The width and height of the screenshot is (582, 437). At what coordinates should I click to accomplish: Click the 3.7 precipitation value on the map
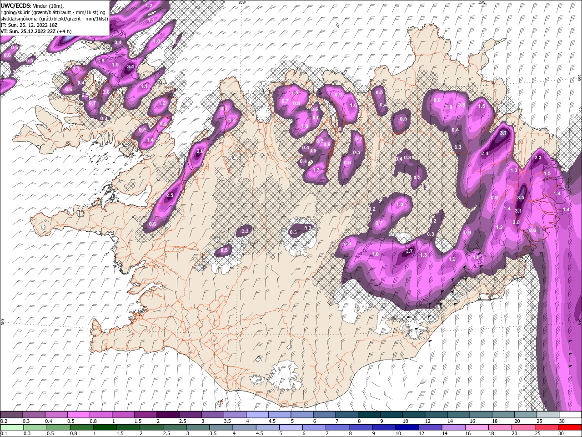503,133
